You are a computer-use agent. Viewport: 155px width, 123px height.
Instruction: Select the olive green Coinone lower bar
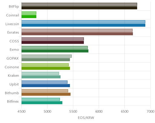[46, 68]
